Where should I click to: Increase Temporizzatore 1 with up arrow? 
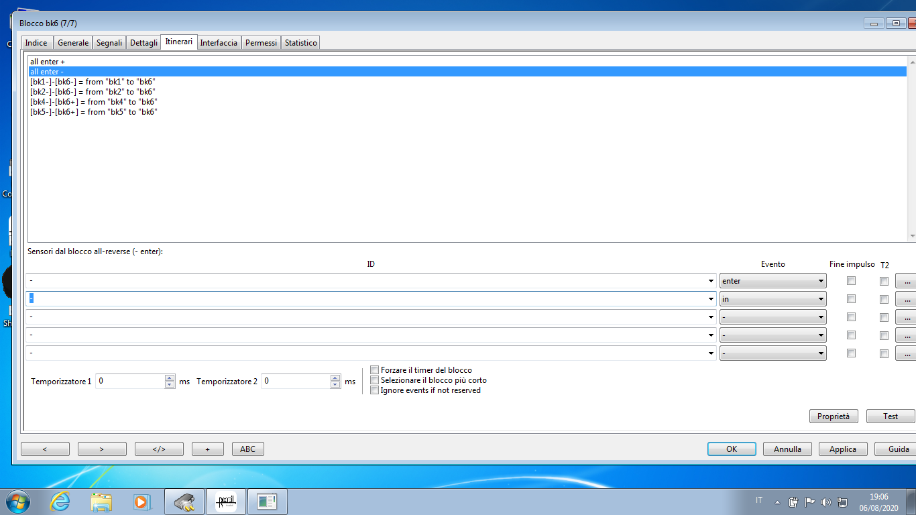click(x=170, y=378)
